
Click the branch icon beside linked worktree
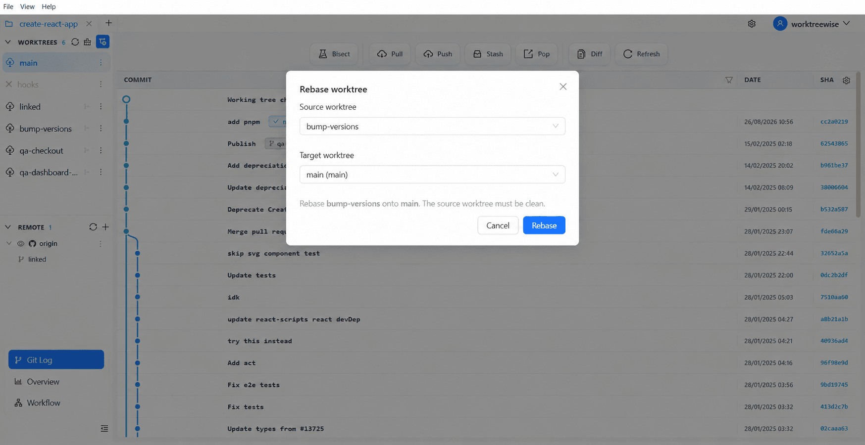(87, 107)
